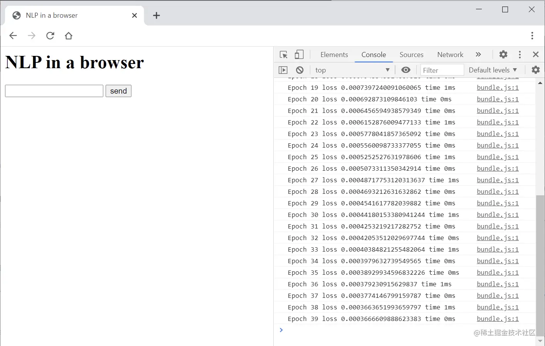This screenshot has width=545, height=346.
Task: Select the 'Epoch 27 loss' log line
Action: click(373, 180)
